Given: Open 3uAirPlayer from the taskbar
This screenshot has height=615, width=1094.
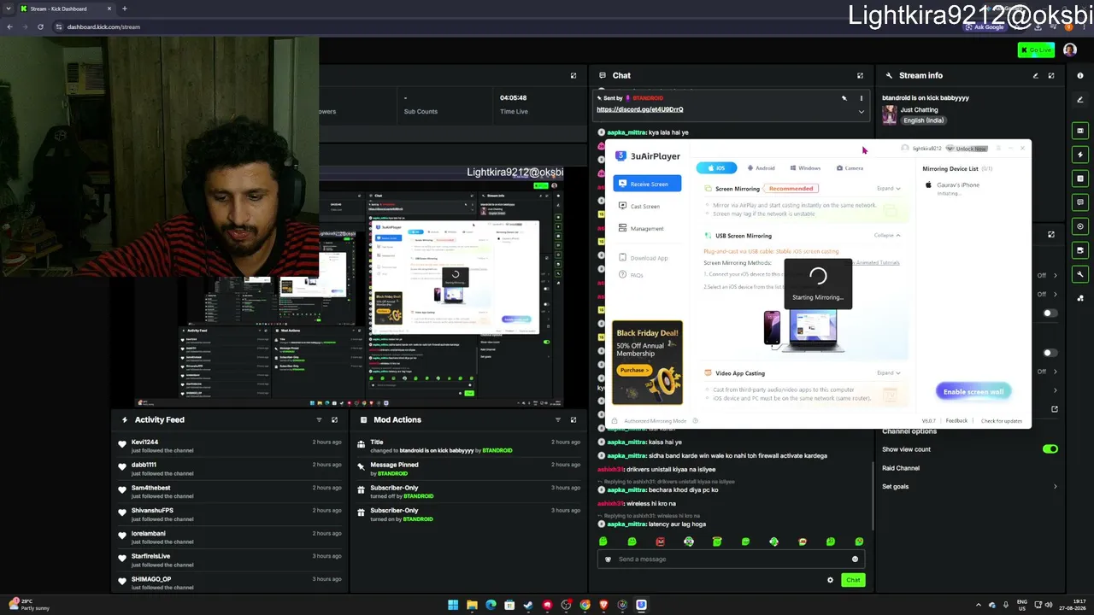Looking at the screenshot, I should 641,606.
